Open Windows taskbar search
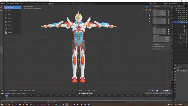This screenshot has width=188, height=106. click(5, 105)
